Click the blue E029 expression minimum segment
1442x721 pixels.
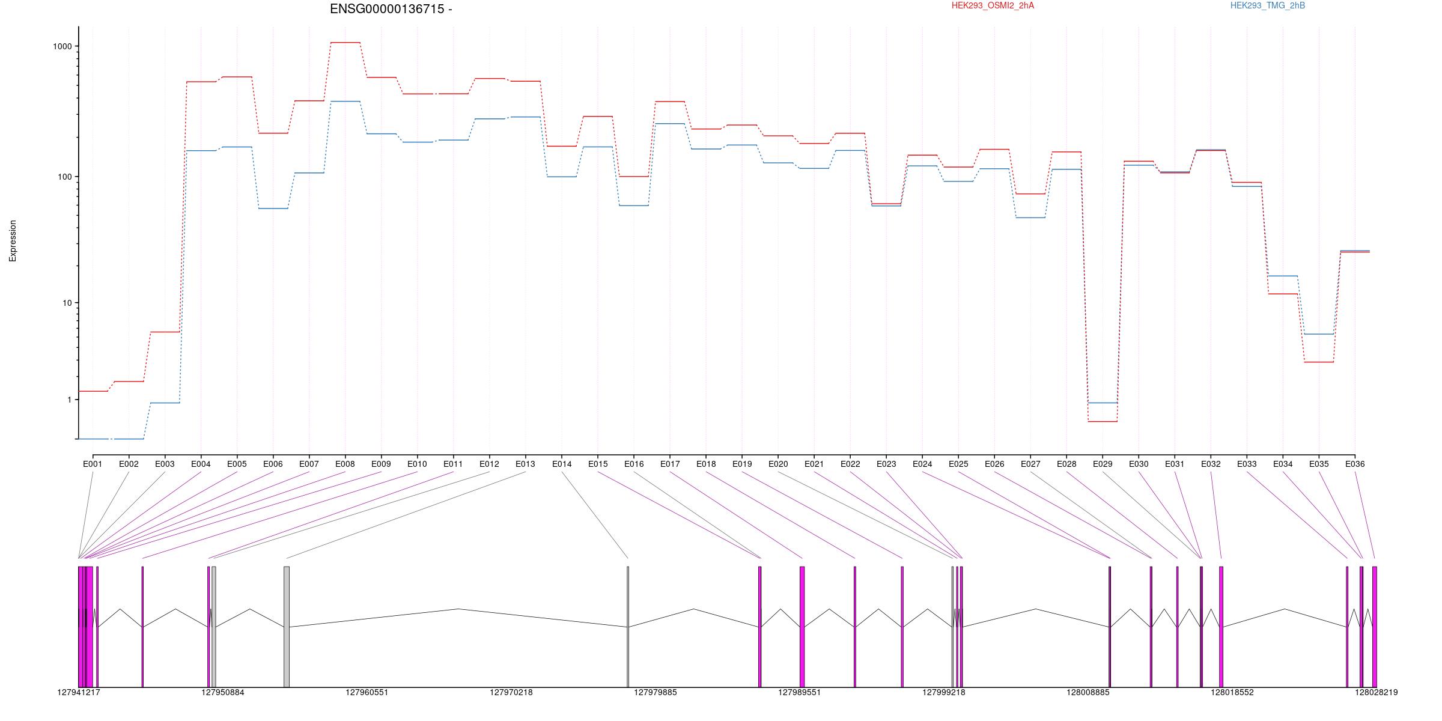click(1103, 403)
